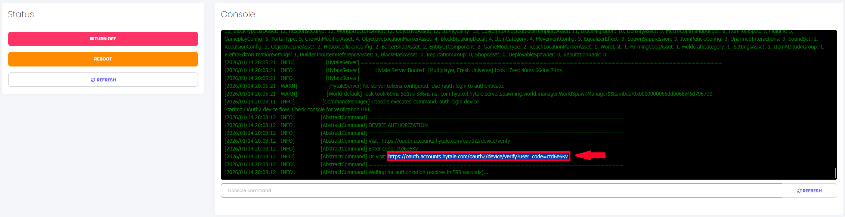Click refresh icon in Status panel button
Image resolution: width=845 pixels, height=217 pixels.
tap(93, 80)
